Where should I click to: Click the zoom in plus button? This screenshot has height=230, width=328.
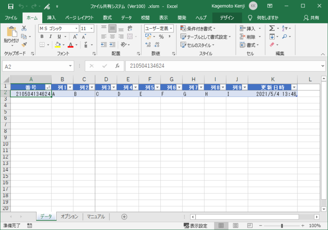[x=303, y=225]
